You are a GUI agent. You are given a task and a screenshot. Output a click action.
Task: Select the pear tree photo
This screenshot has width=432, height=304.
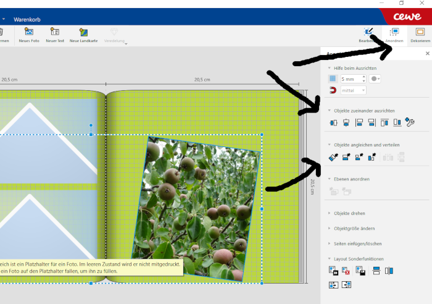tap(196, 209)
